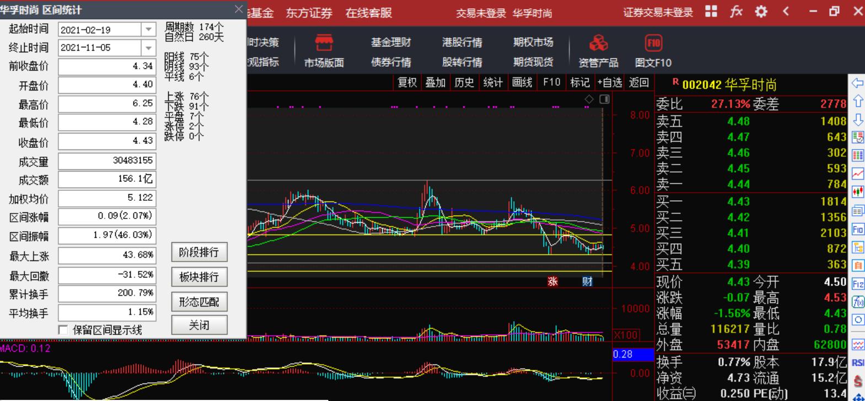Click the blue left arrow sidebar icon

858,83
